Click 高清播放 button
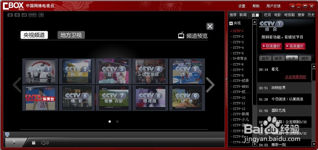Image resolution: width=318 pixels, height=150 pixels. [295, 46]
